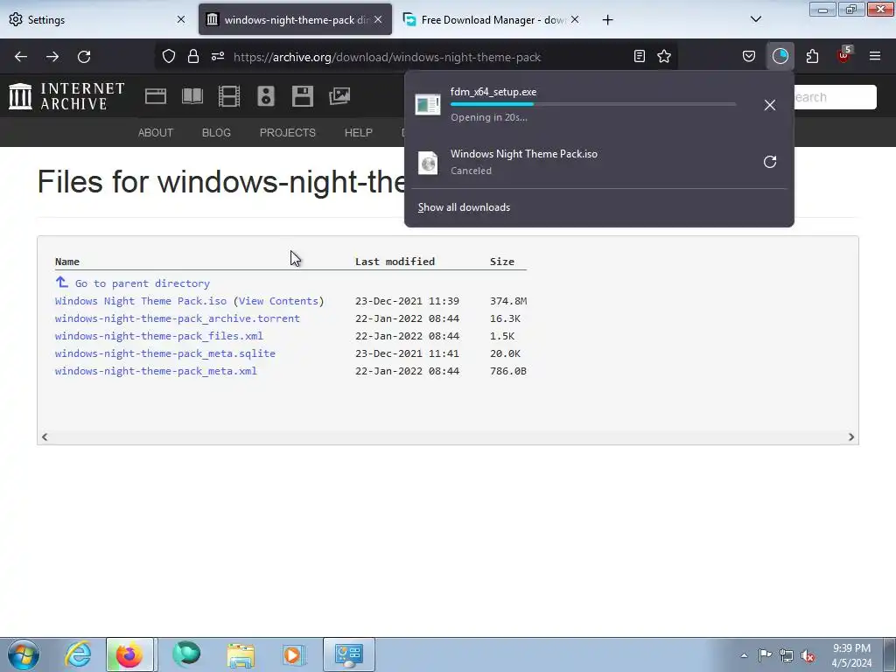Open the ABOUT menu item
This screenshot has width=896, height=672.
pos(156,133)
